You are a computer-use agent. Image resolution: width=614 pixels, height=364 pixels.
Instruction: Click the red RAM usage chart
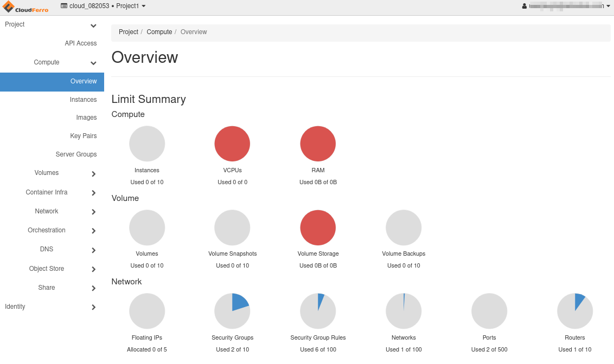pos(318,144)
